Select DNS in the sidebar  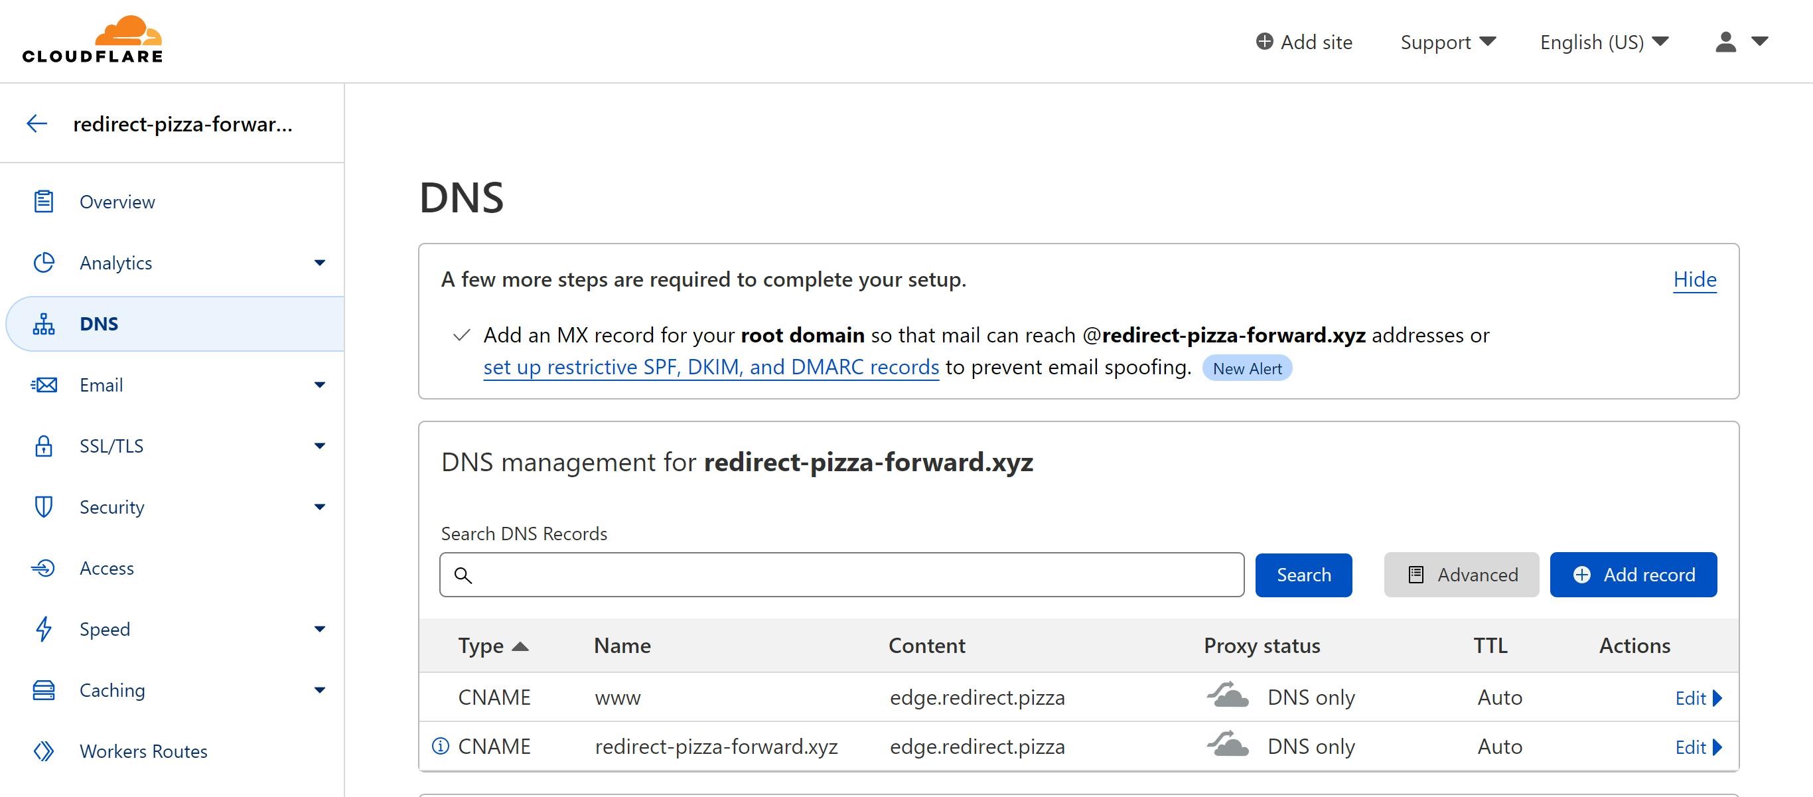pos(98,324)
